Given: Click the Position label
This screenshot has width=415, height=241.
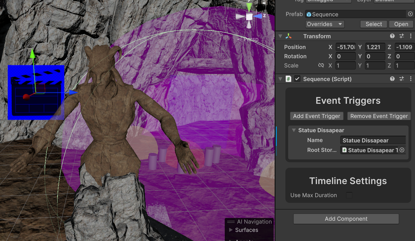Looking at the screenshot, I should (x=295, y=47).
